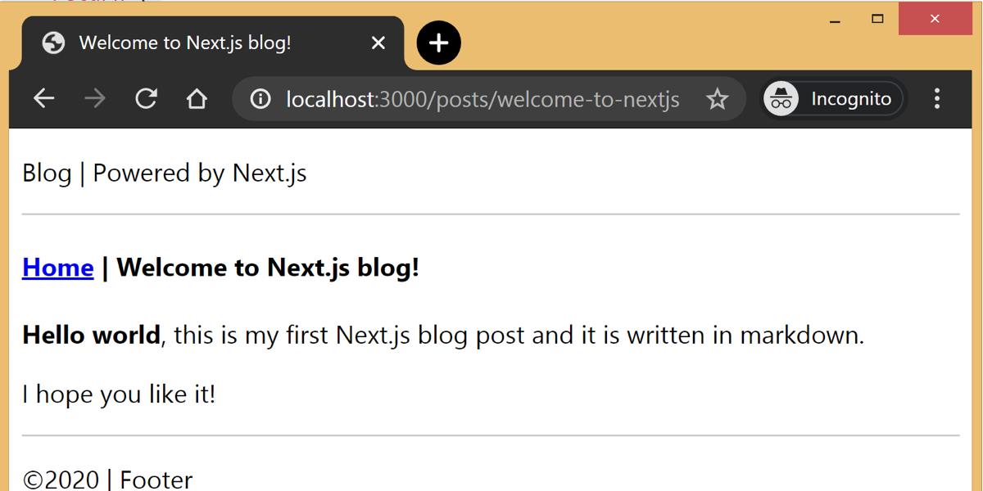View site information for localhost
This screenshot has width=983, height=491.
pos(260,99)
